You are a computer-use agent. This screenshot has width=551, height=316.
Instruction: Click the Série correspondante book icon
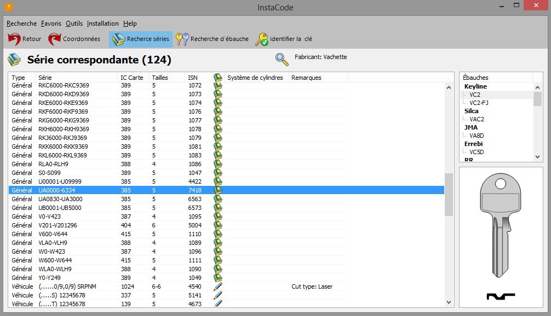coord(14,60)
